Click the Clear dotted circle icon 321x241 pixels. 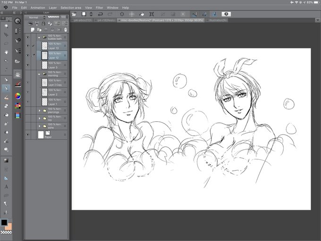pyautogui.click(x=122, y=14)
